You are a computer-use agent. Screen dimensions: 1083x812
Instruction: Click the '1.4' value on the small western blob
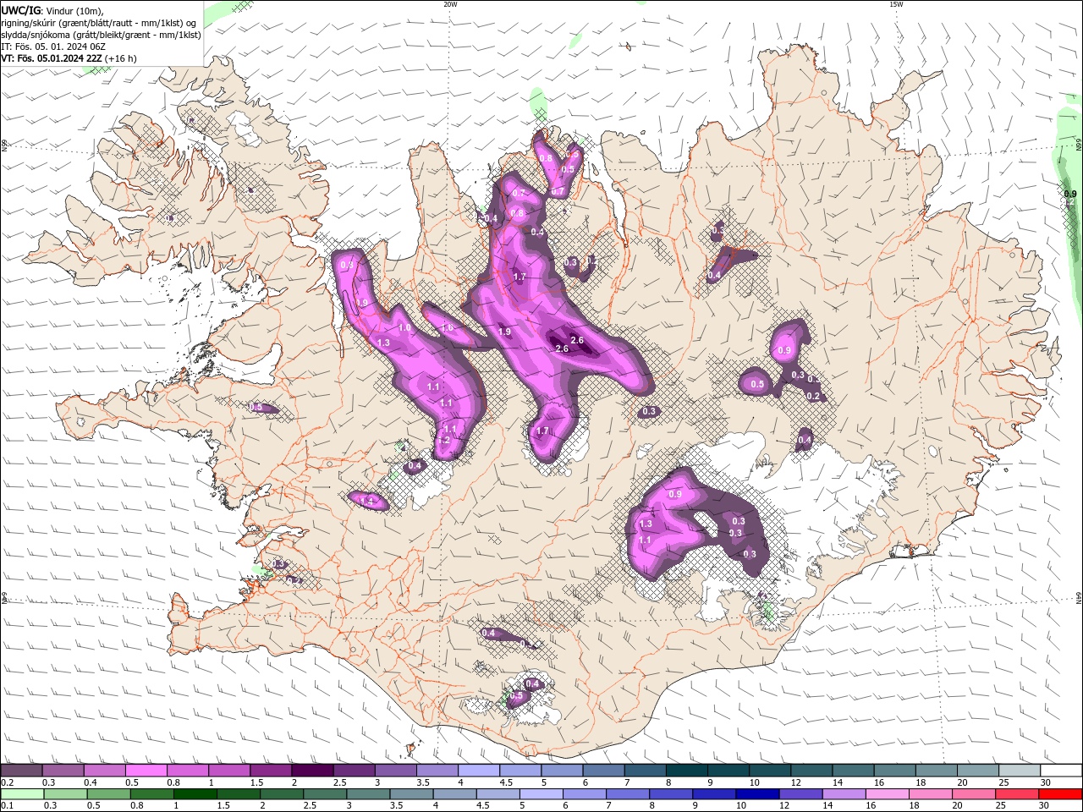(x=366, y=502)
